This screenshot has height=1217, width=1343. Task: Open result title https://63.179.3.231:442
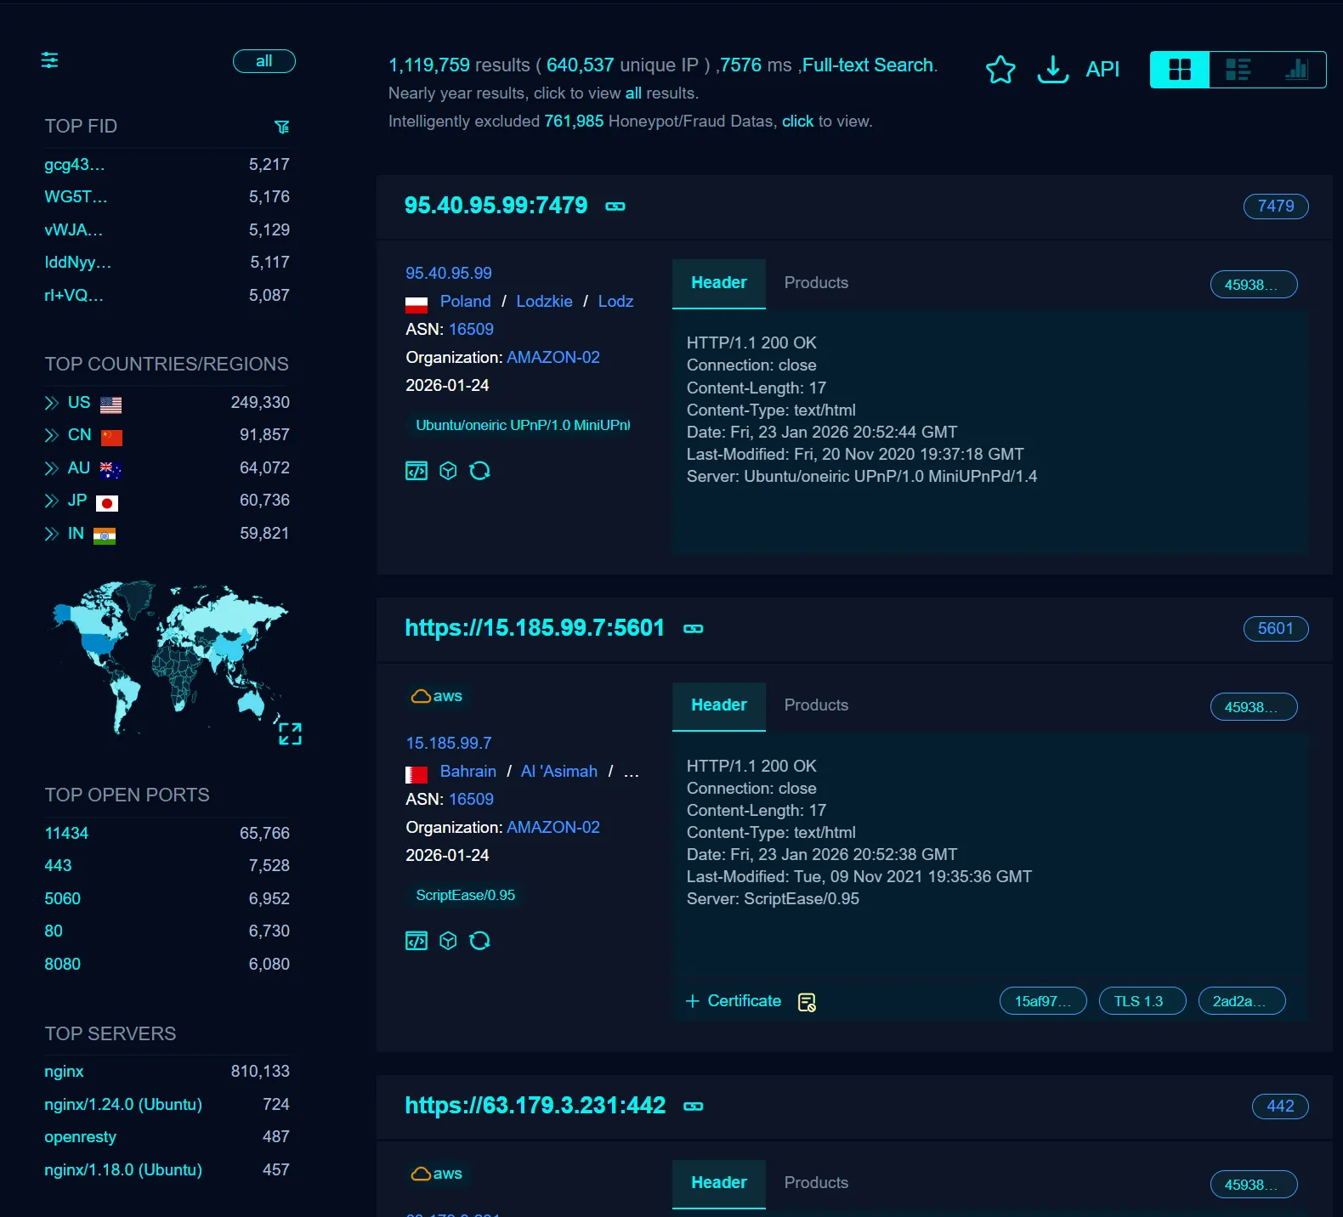tap(535, 1106)
